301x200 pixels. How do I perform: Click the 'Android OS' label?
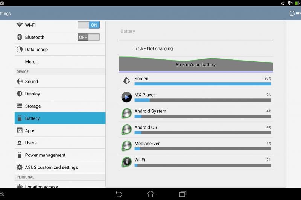(x=146, y=127)
